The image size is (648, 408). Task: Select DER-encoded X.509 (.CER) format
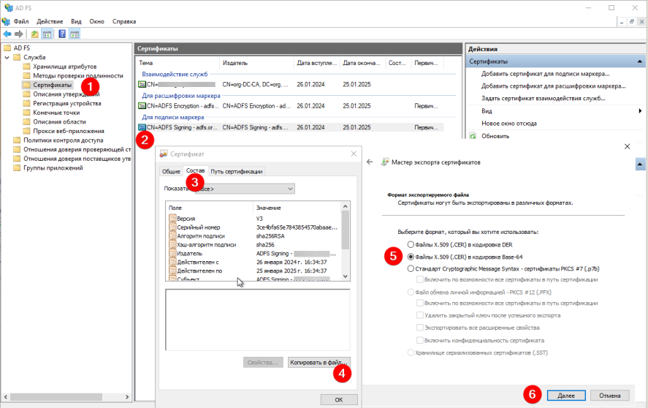click(x=411, y=244)
